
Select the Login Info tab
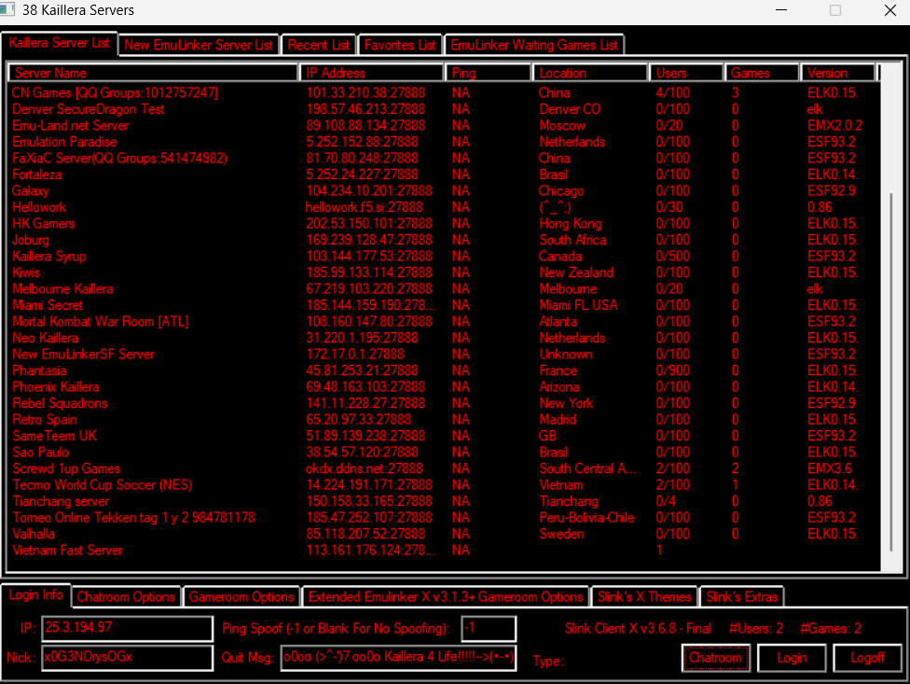36,594
